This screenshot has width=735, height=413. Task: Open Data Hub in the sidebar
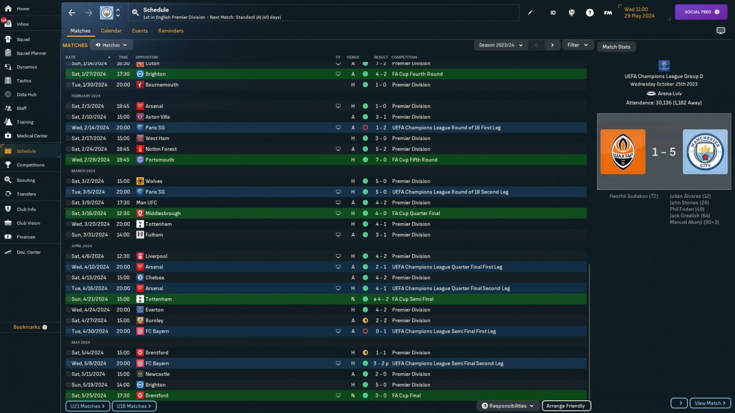coord(30,94)
